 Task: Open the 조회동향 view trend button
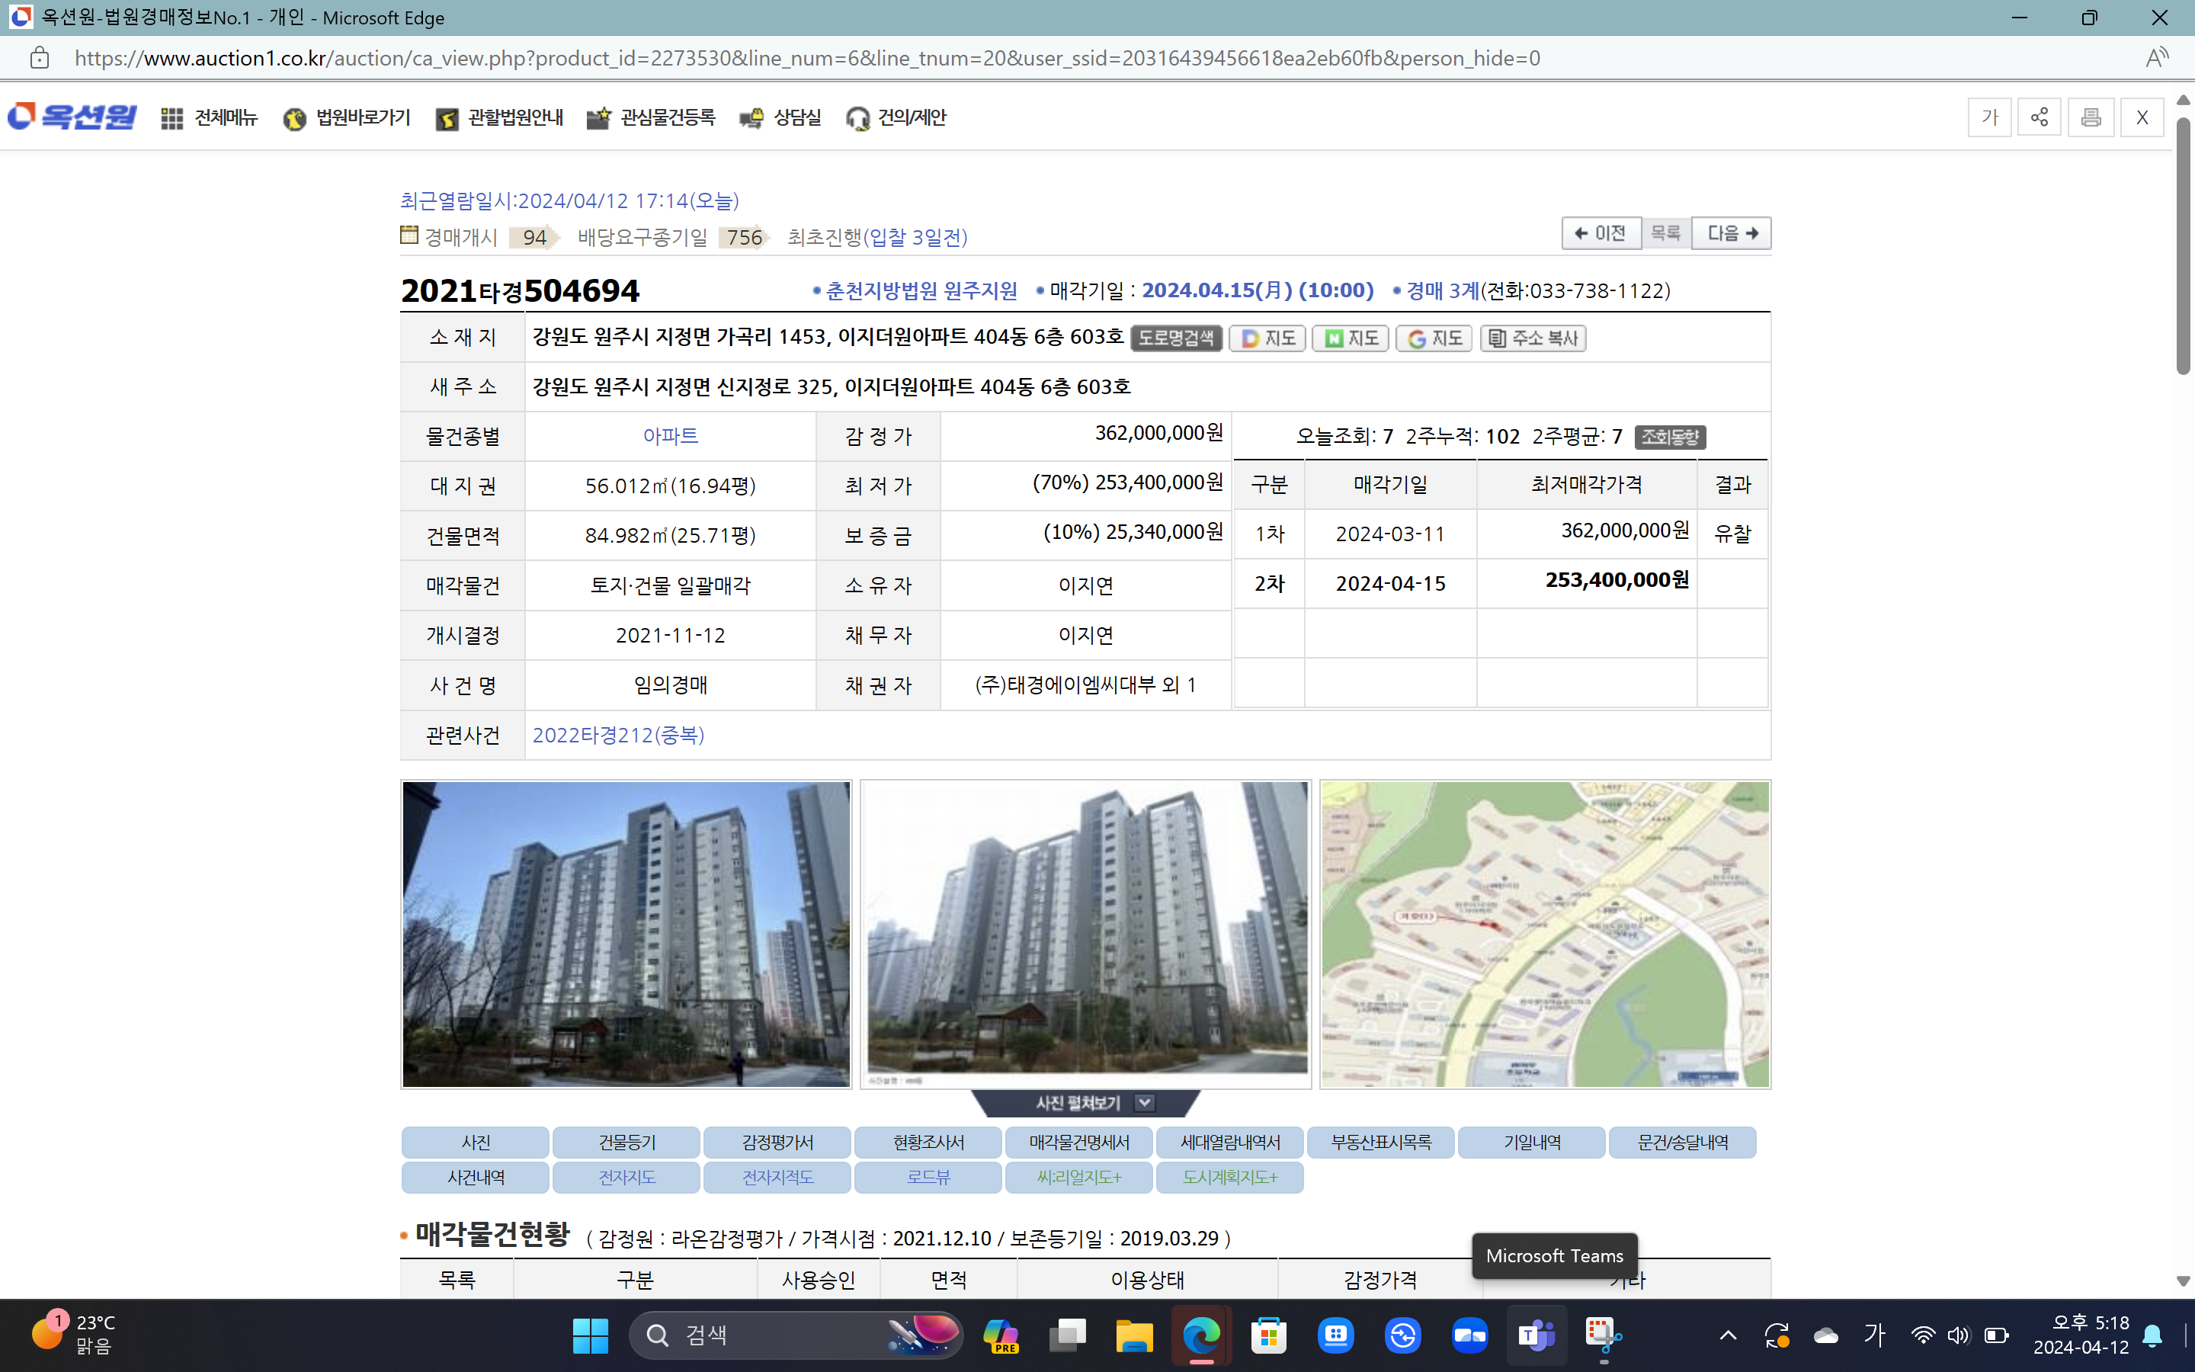pyautogui.click(x=1670, y=438)
